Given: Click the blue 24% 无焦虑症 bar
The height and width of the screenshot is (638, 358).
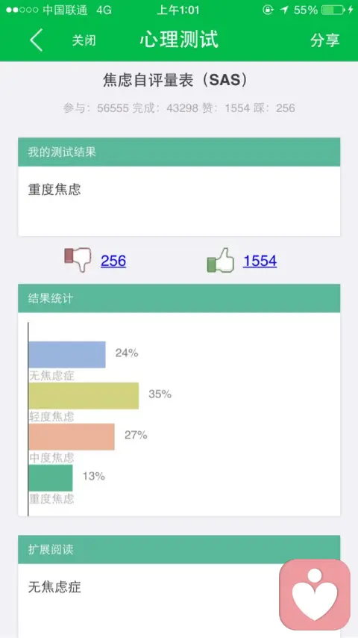Looking at the screenshot, I should tap(67, 354).
